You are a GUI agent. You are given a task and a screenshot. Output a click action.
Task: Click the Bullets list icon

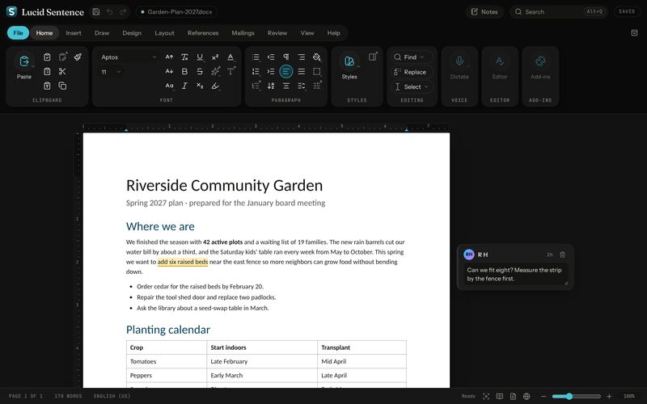point(256,57)
